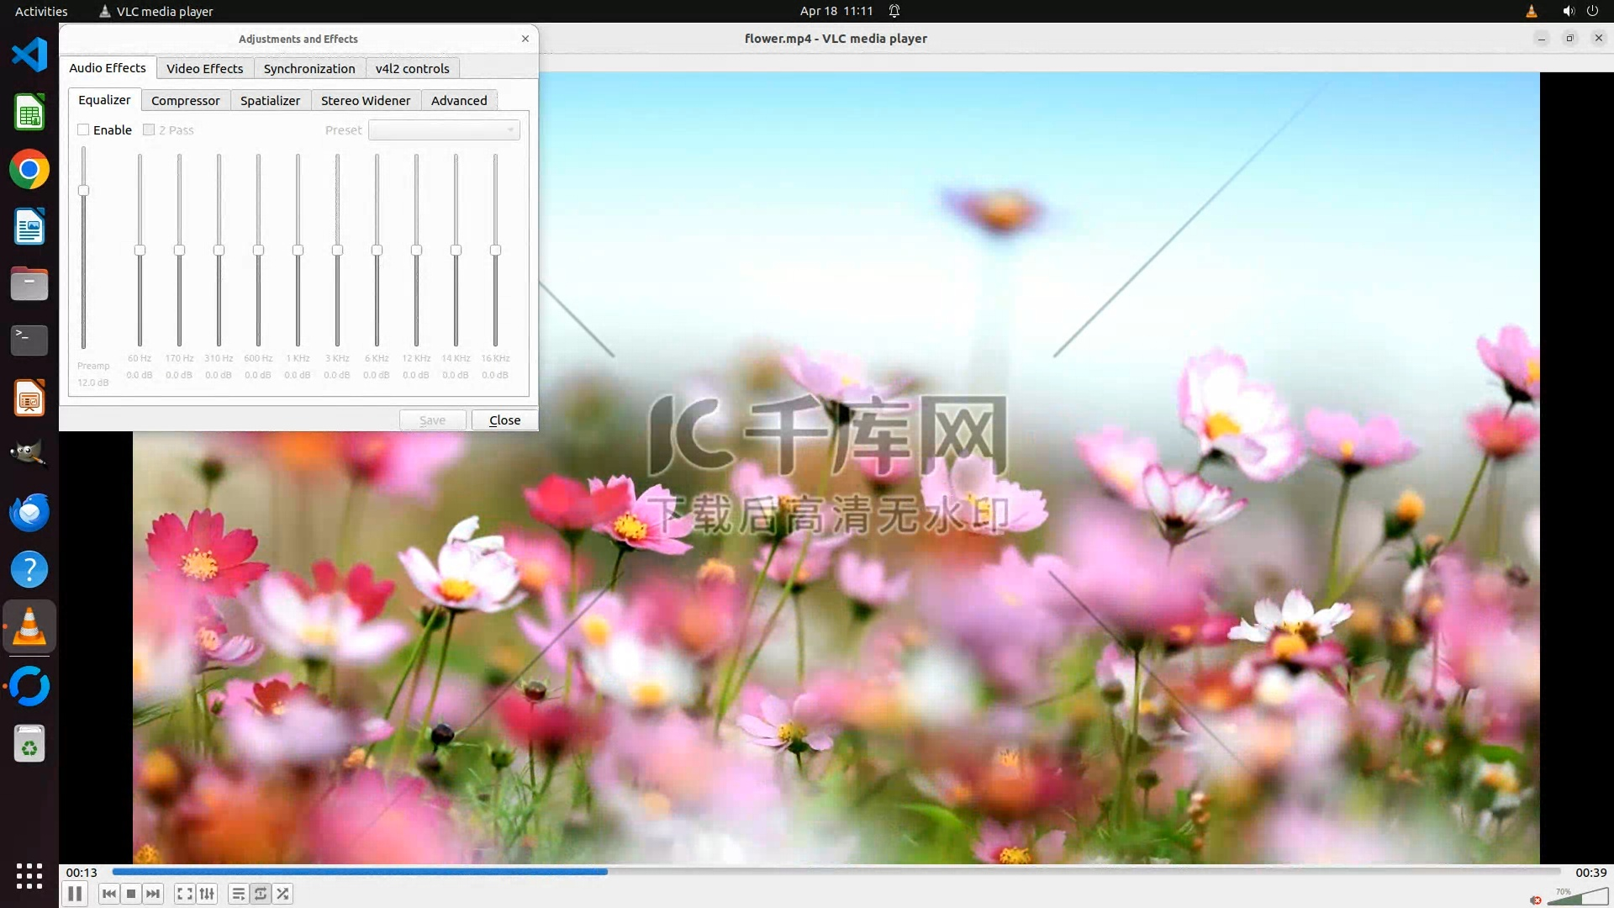Pause the video playback
This screenshot has width=1614, height=908.
pos(75,894)
